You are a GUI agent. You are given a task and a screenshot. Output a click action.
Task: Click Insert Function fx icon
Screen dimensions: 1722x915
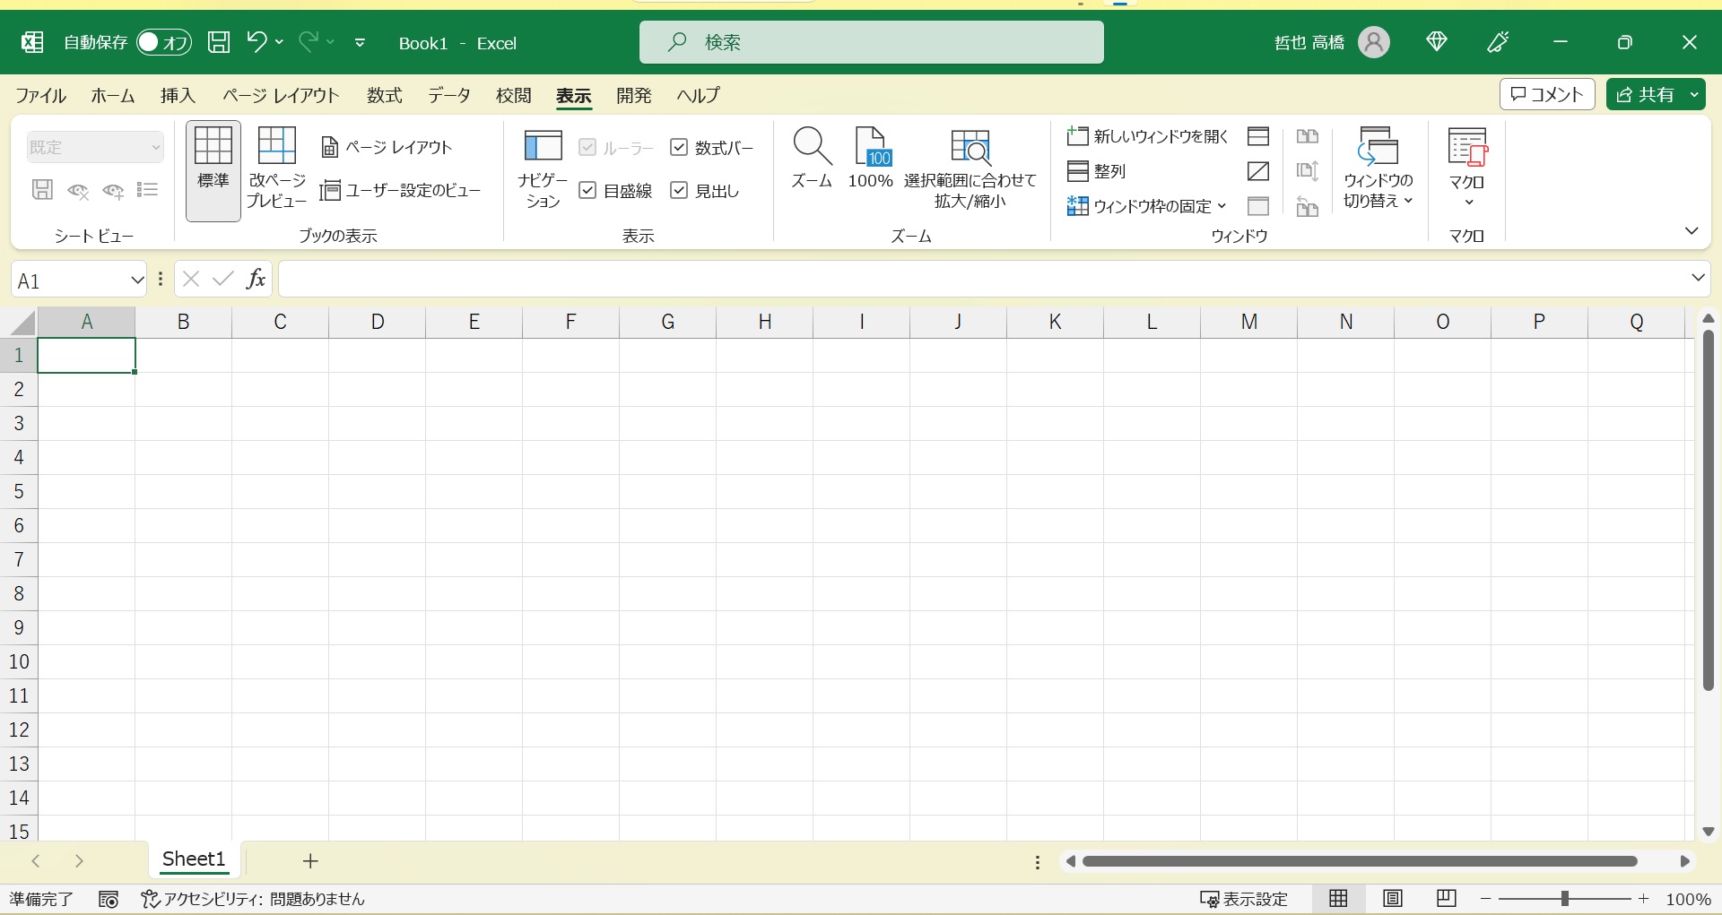point(256,280)
